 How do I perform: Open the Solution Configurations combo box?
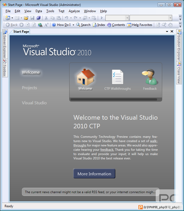[117, 18]
